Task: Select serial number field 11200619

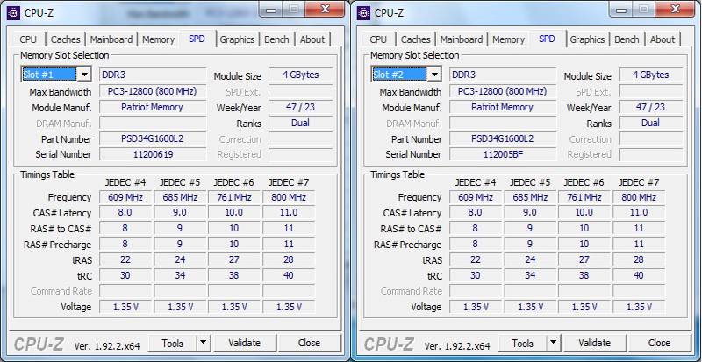Action: click(x=153, y=154)
